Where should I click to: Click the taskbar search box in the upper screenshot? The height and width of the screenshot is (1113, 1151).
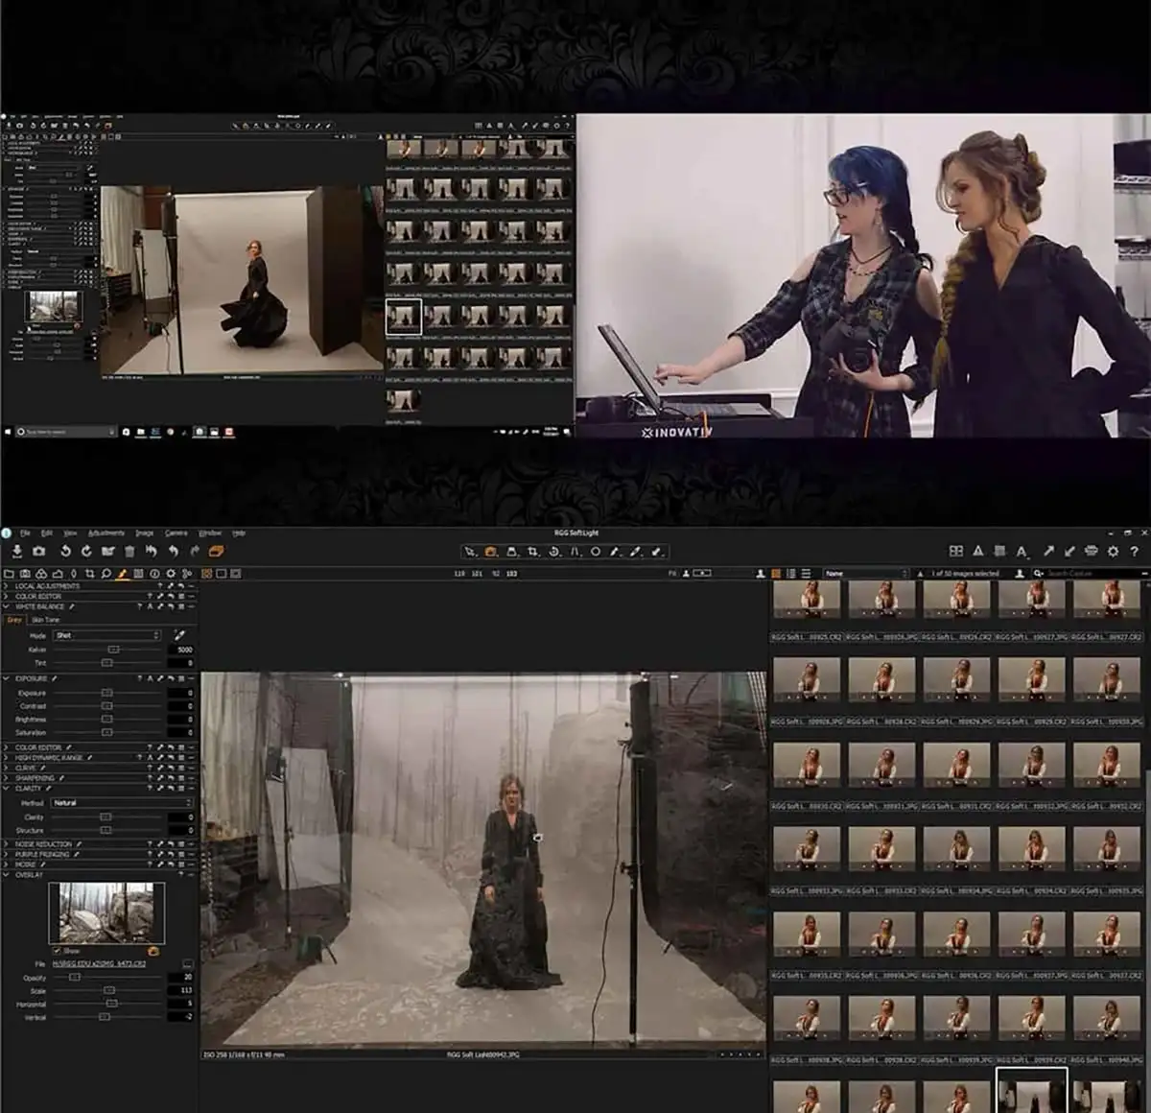(x=66, y=433)
